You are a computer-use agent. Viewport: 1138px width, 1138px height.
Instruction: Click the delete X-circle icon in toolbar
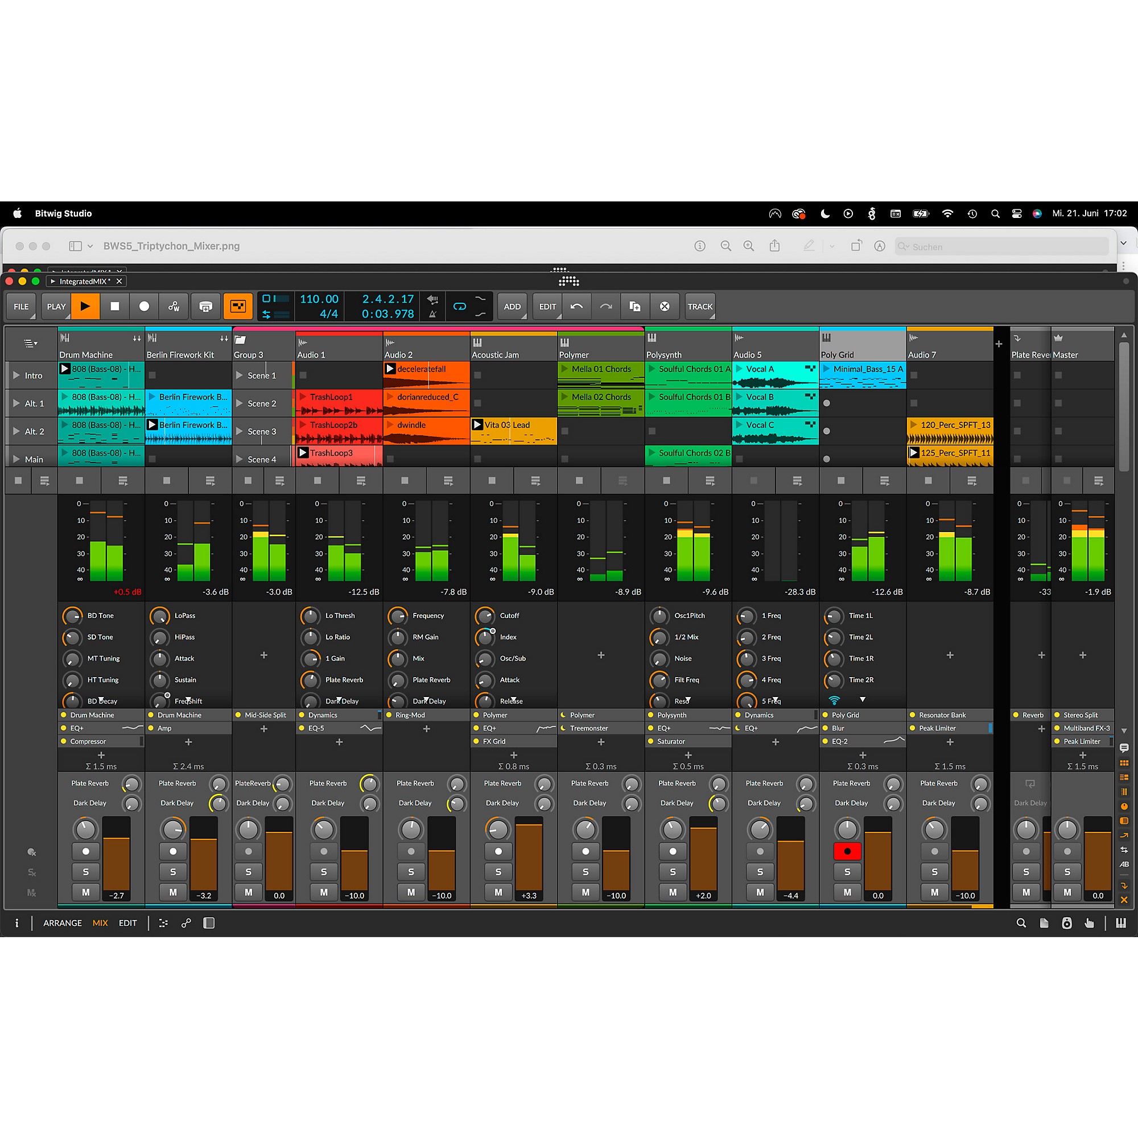point(665,306)
